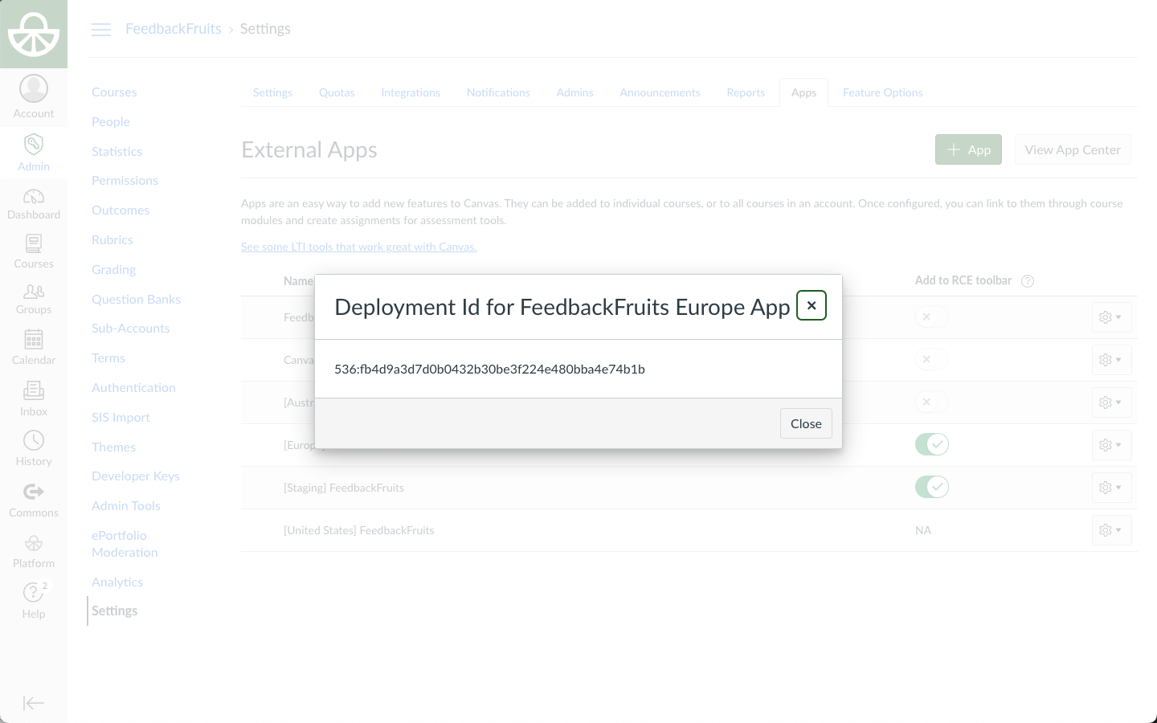Open Terms in the account menu
The height and width of the screenshot is (723, 1157).
108,358
